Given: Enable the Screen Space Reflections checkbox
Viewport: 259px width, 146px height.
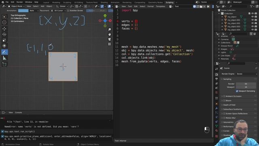Looking at the screenshot, I should point(224,114).
